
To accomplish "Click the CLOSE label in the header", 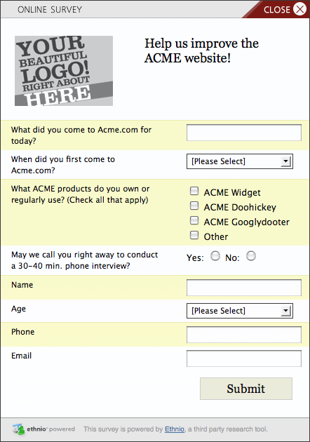I will [x=277, y=10].
